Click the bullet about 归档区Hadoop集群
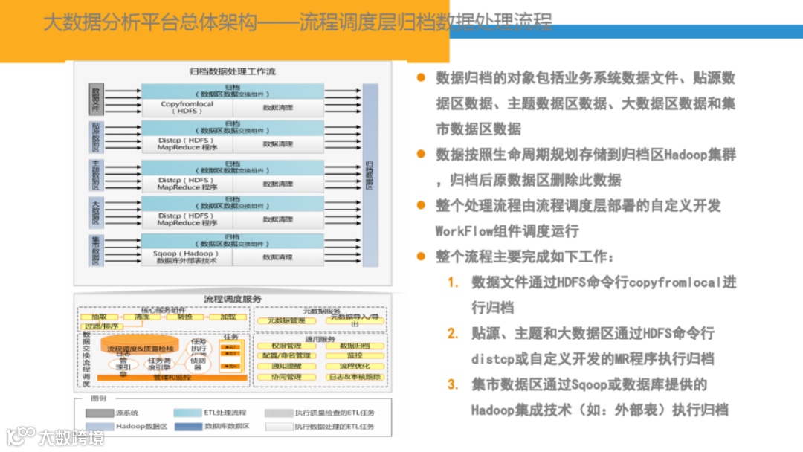803x452 pixels. (x=585, y=167)
